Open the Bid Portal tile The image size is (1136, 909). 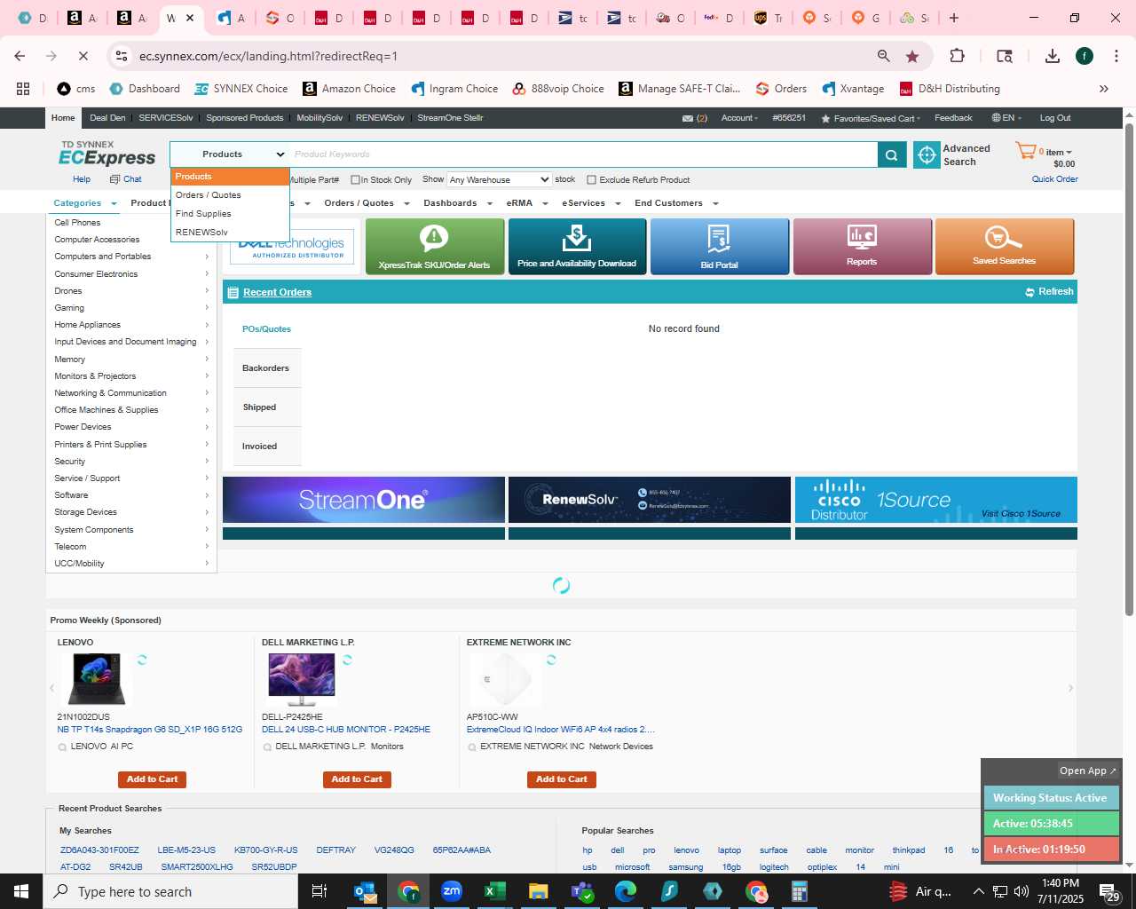click(x=719, y=247)
